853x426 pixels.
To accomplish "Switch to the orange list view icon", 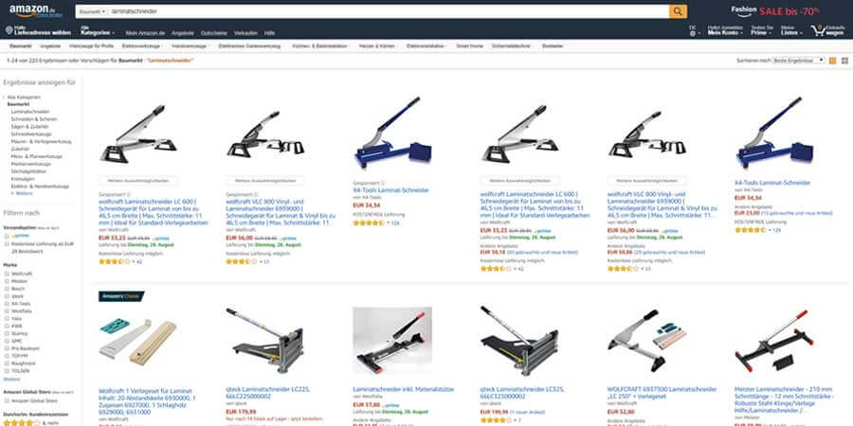I will pyautogui.click(x=832, y=61).
